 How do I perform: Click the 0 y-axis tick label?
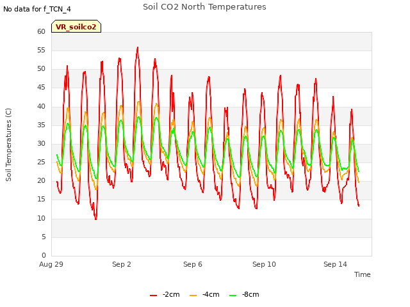click(44, 255)
